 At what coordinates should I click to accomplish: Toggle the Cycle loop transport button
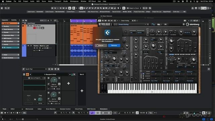click(92, 113)
